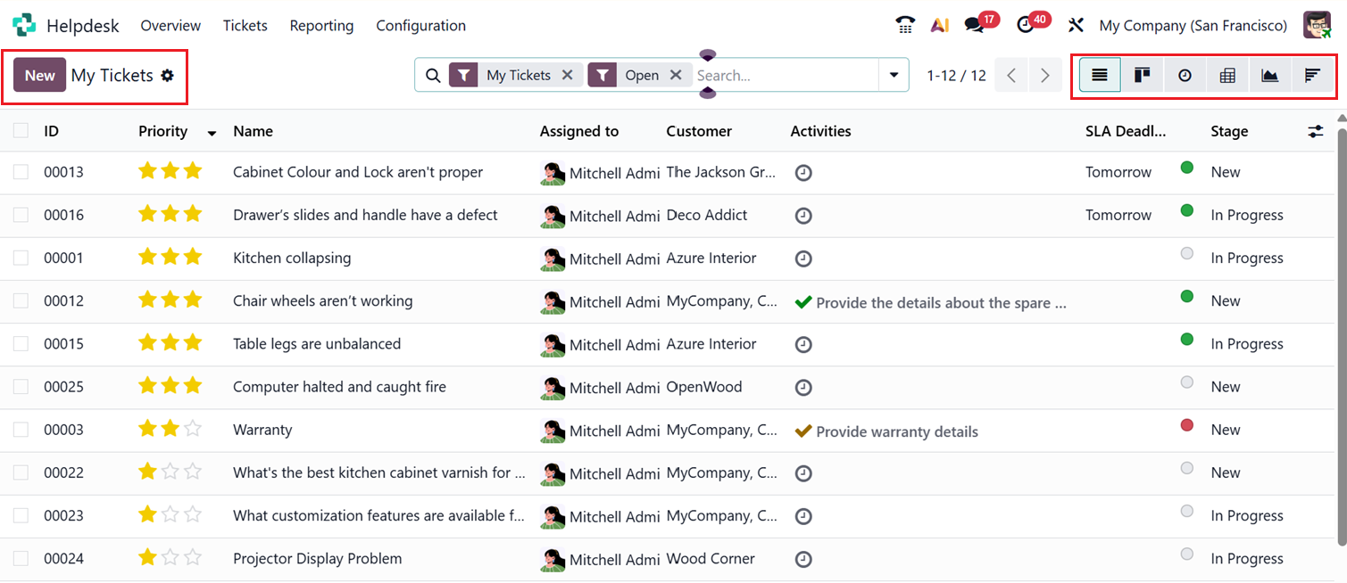1347x583 pixels.
Task: Expand the search filter options dropdown
Action: point(894,76)
